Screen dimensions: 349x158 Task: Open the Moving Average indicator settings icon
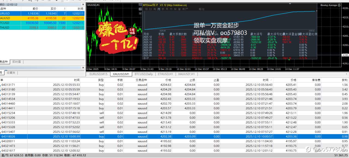tap(339, 5)
